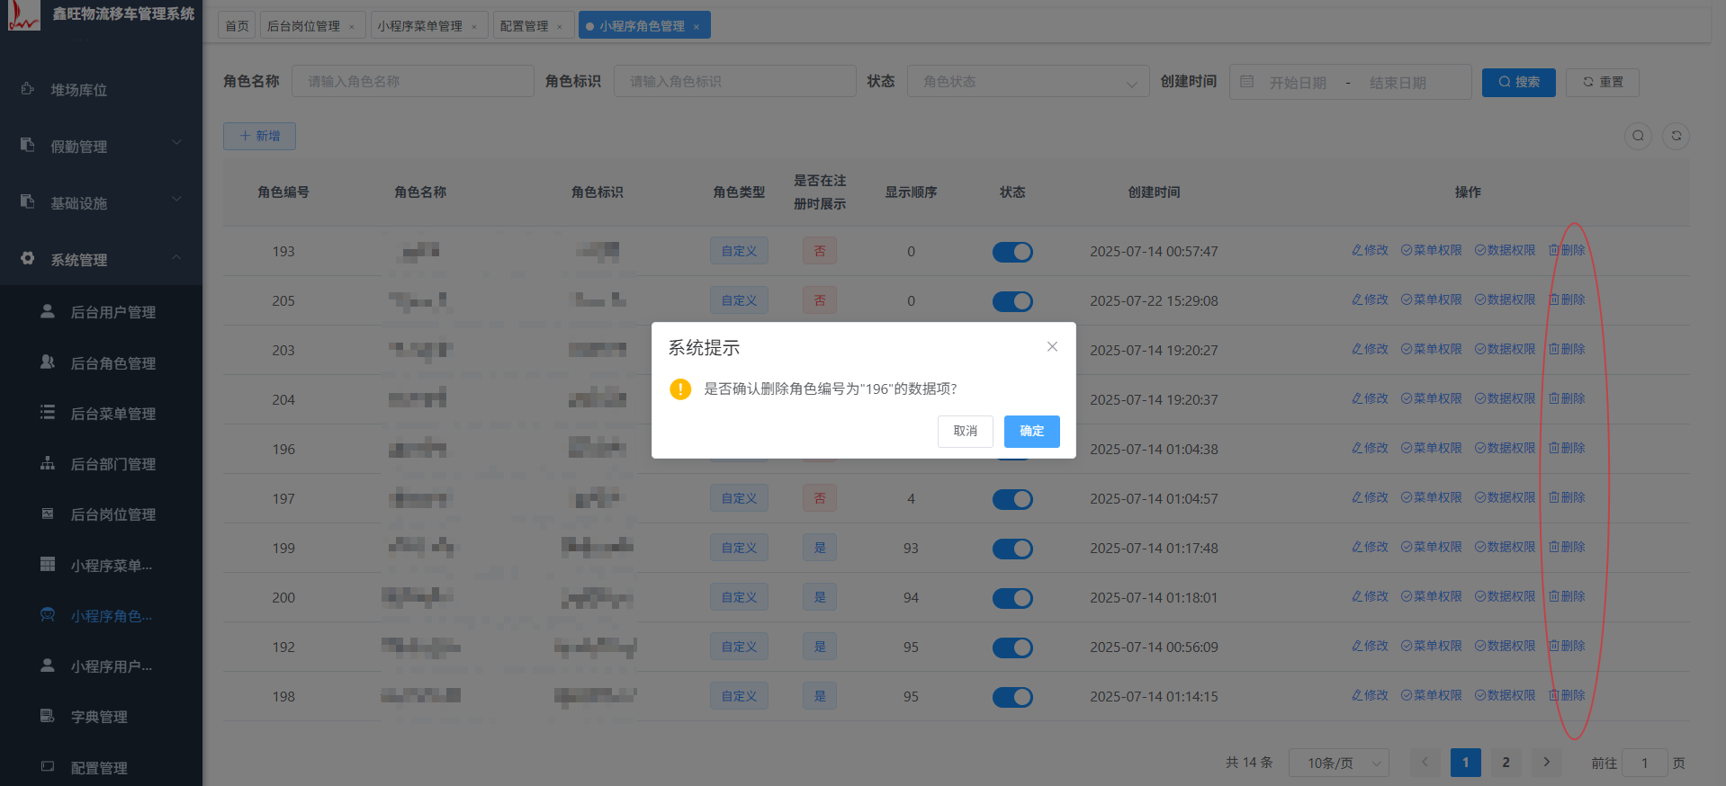Click 数据权限 for role 200
This screenshot has width=1726, height=786.
point(1505,596)
